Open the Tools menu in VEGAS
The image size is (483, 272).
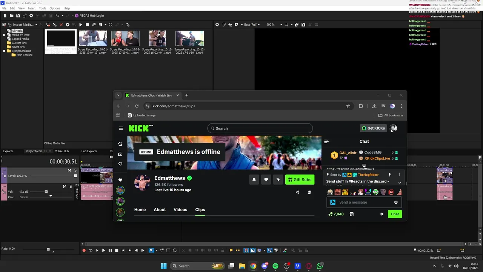coord(42,8)
